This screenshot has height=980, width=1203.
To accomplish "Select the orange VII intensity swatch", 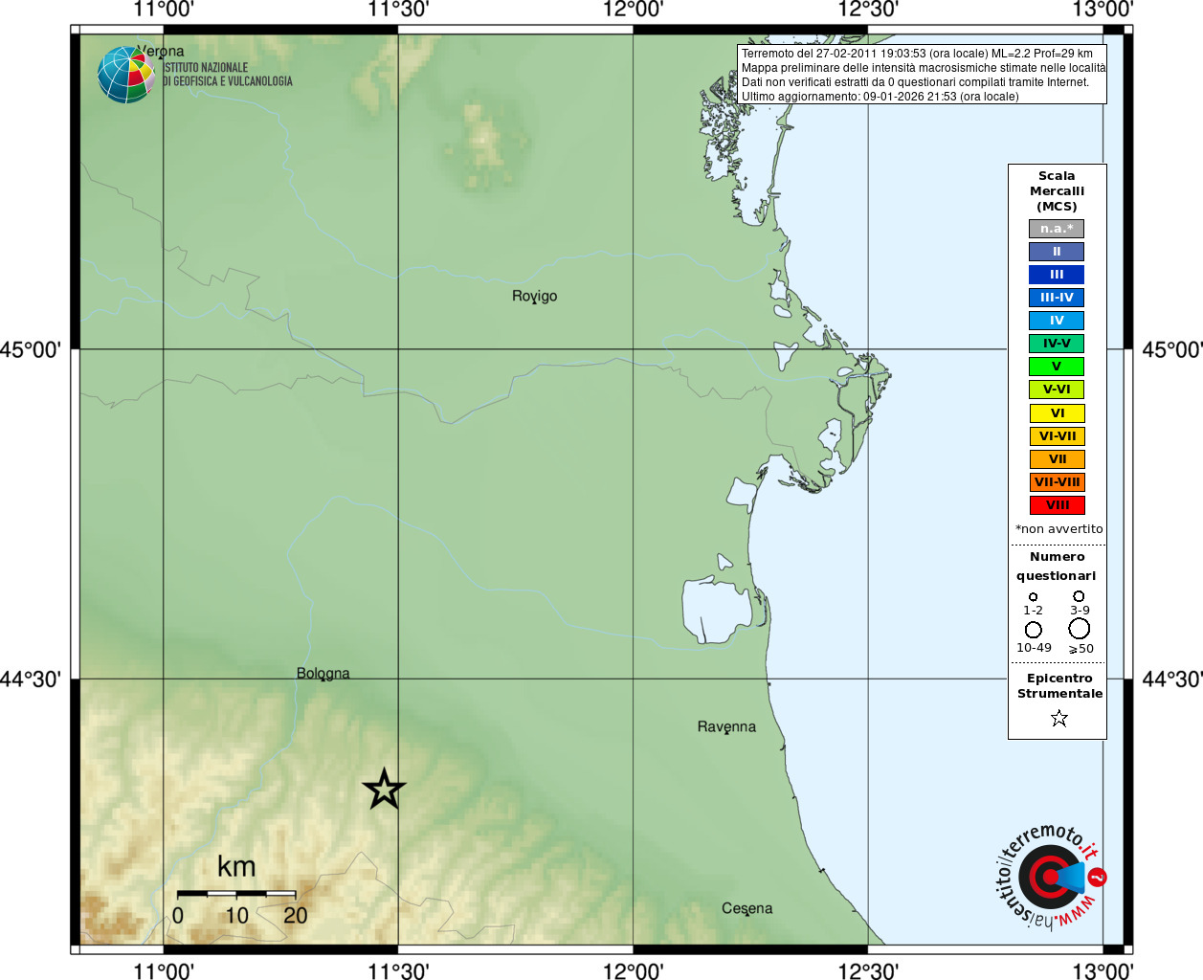I will point(1057,459).
